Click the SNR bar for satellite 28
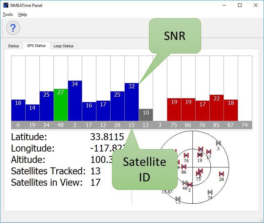This screenshot has height=223, width=264. 117,106
